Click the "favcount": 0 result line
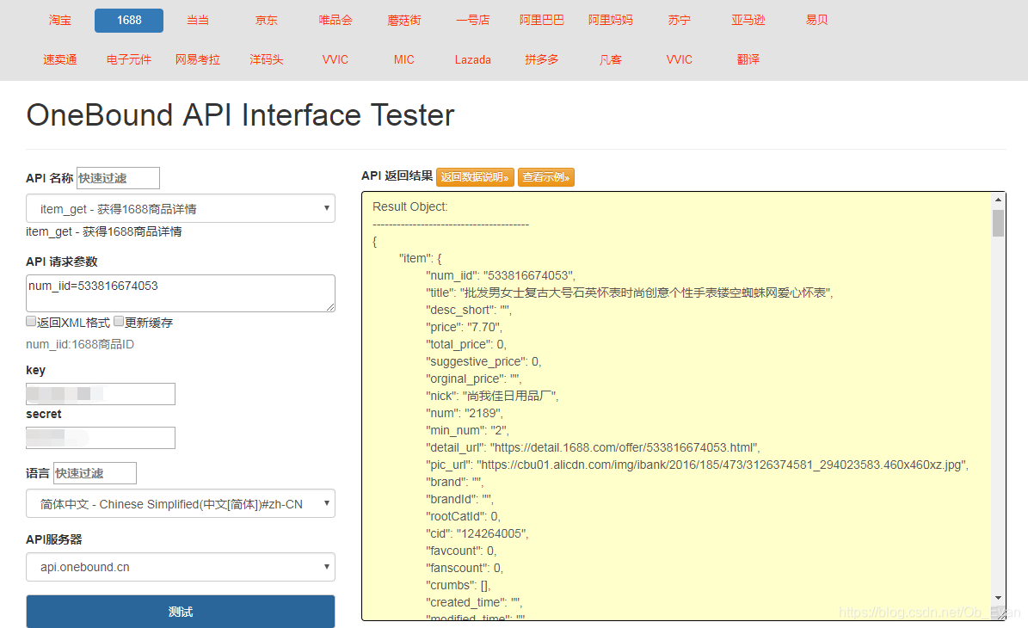This screenshot has height=628, width=1028. coord(461,551)
